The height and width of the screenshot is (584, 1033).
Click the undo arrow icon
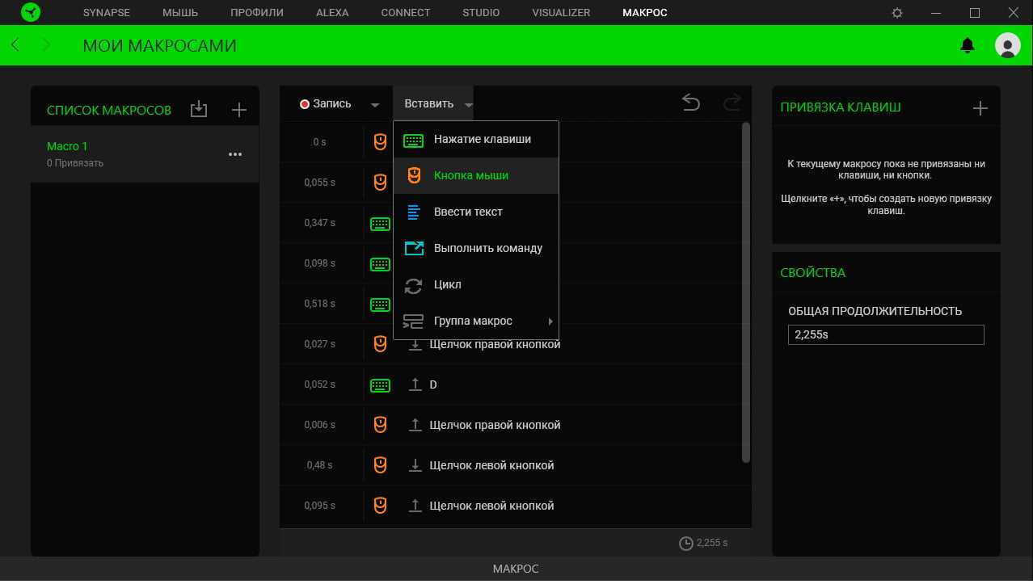[x=690, y=103]
